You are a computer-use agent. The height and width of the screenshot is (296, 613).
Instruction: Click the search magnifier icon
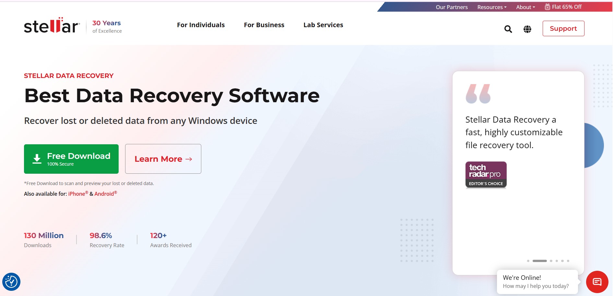click(508, 29)
